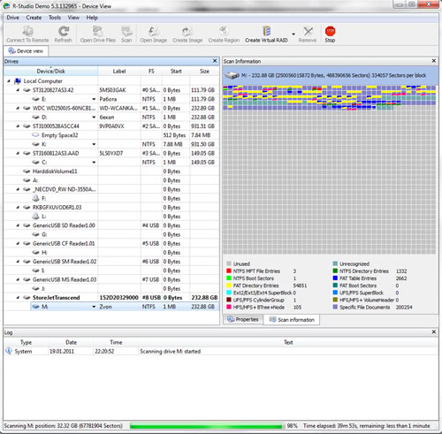Click the Type column header in Log
Image resolution: width=442 pixels, height=434 pixels.
[26, 342]
